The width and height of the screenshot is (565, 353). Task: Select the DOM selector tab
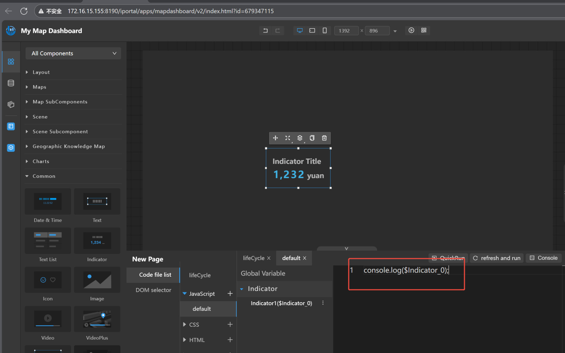coord(153,290)
